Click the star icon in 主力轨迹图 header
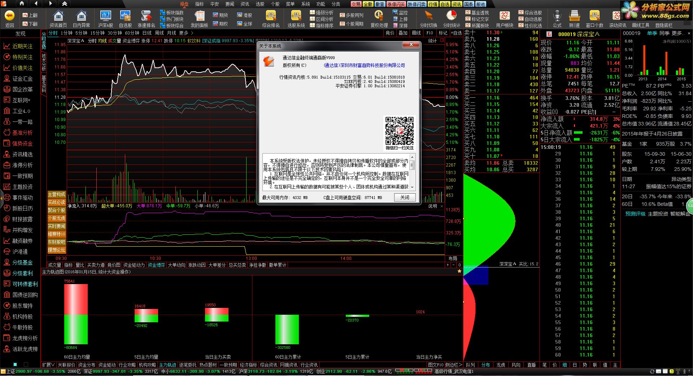The height and width of the screenshot is (376, 693). (x=459, y=271)
